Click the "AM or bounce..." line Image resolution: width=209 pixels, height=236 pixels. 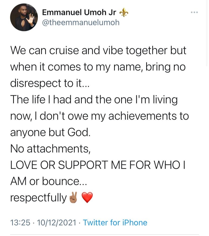tap(48, 181)
